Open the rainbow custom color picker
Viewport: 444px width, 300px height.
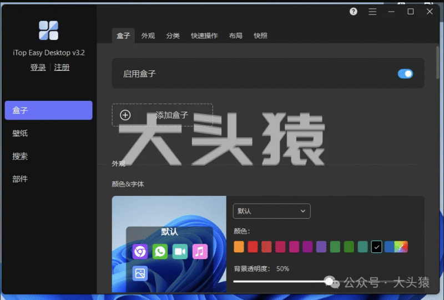coord(401,247)
